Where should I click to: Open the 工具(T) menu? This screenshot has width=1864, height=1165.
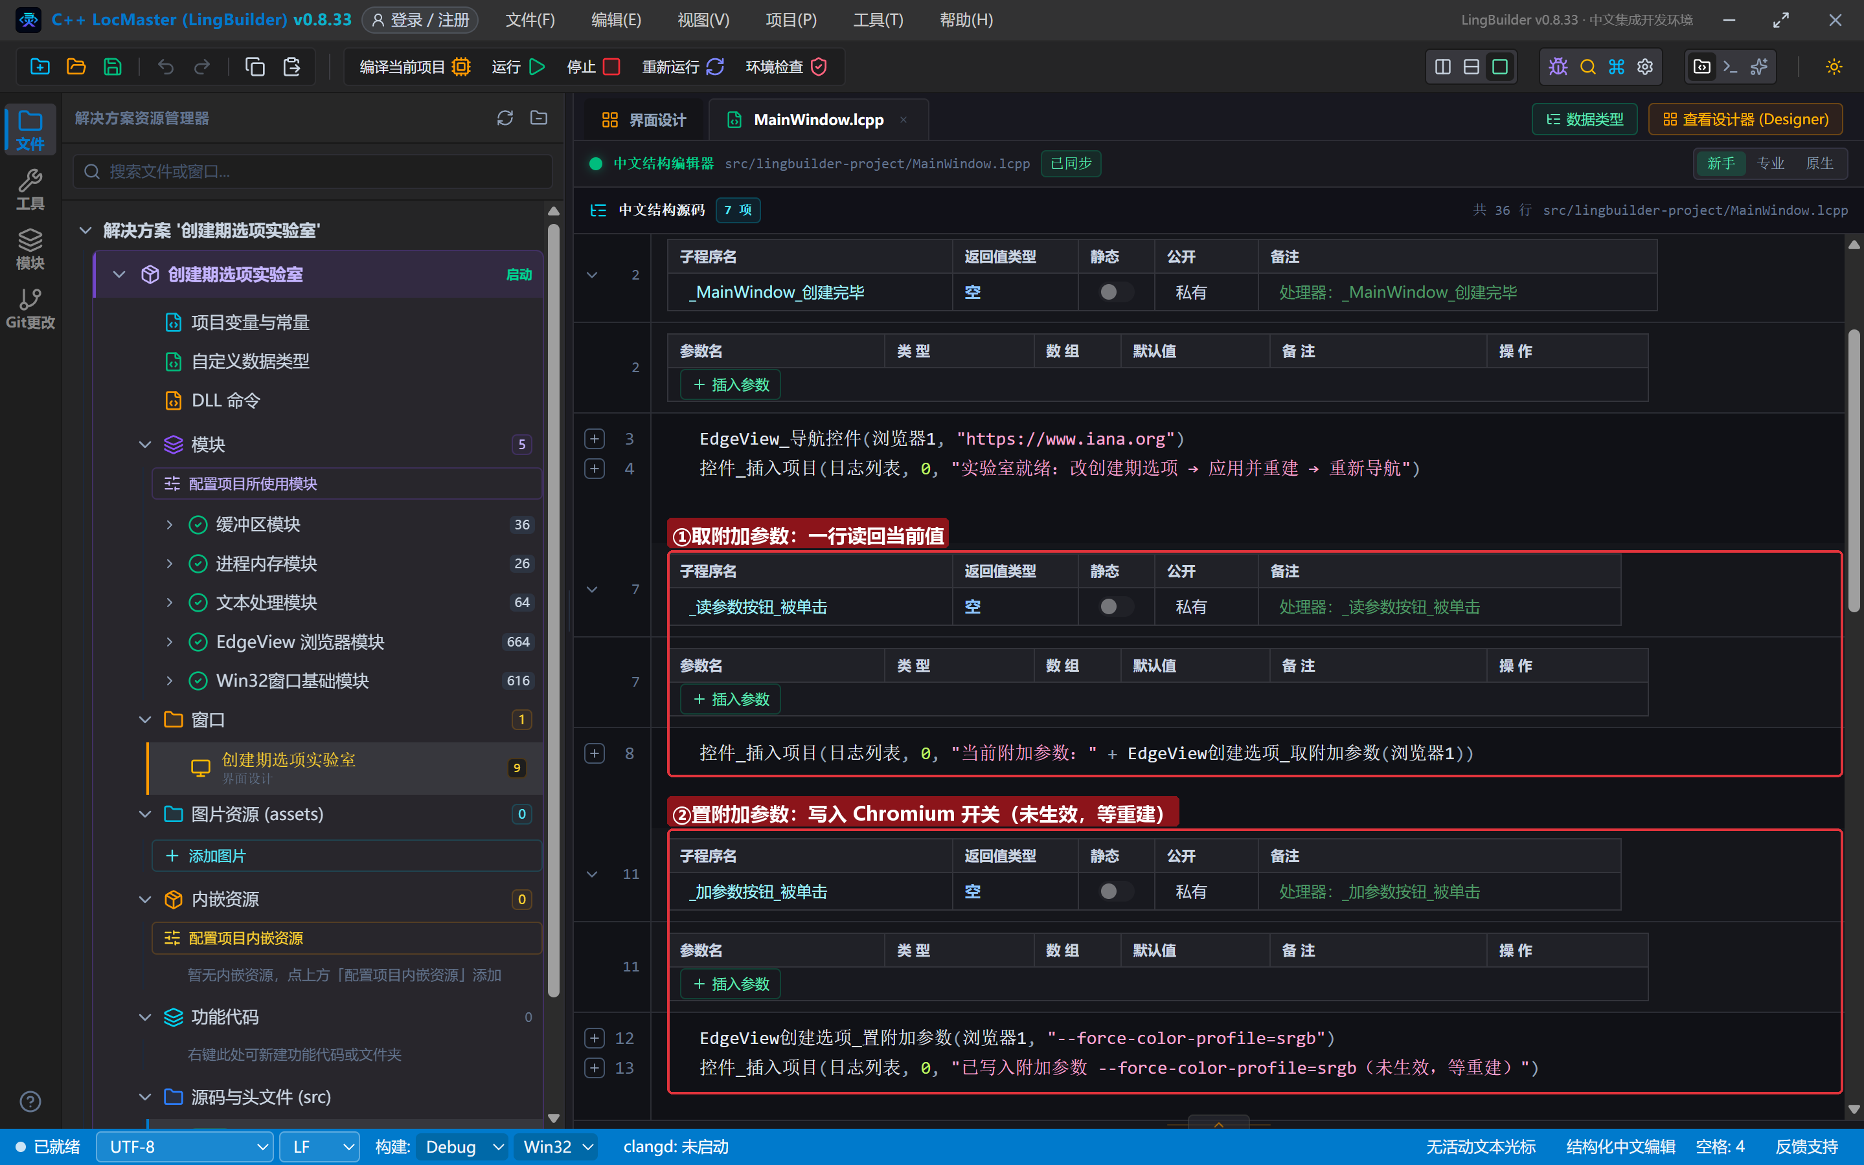(x=878, y=20)
